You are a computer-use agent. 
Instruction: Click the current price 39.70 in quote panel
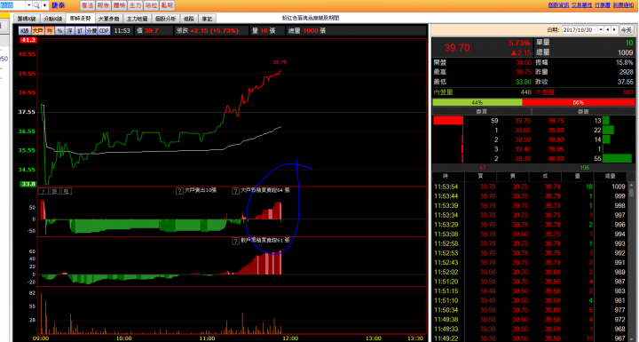tap(457, 48)
